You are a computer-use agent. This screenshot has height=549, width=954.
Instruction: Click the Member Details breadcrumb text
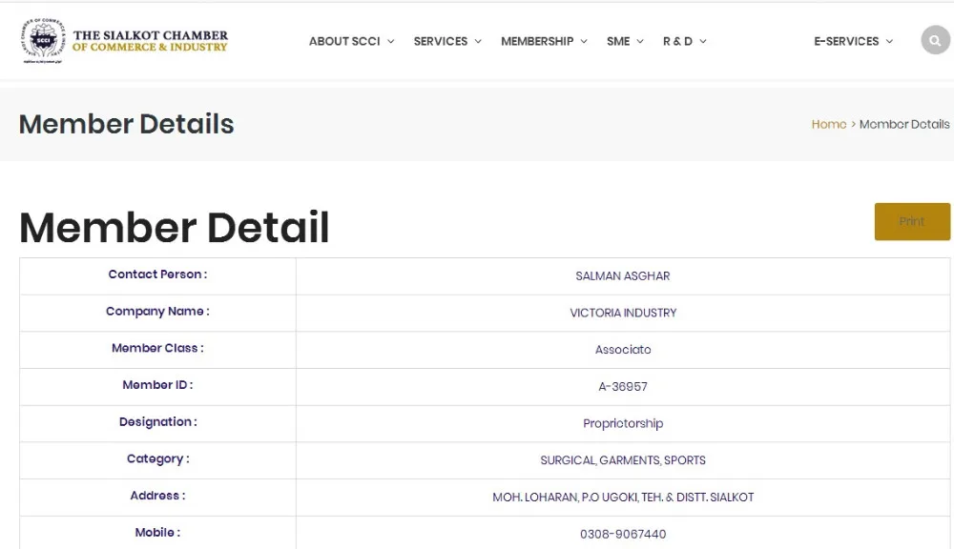point(903,124)
